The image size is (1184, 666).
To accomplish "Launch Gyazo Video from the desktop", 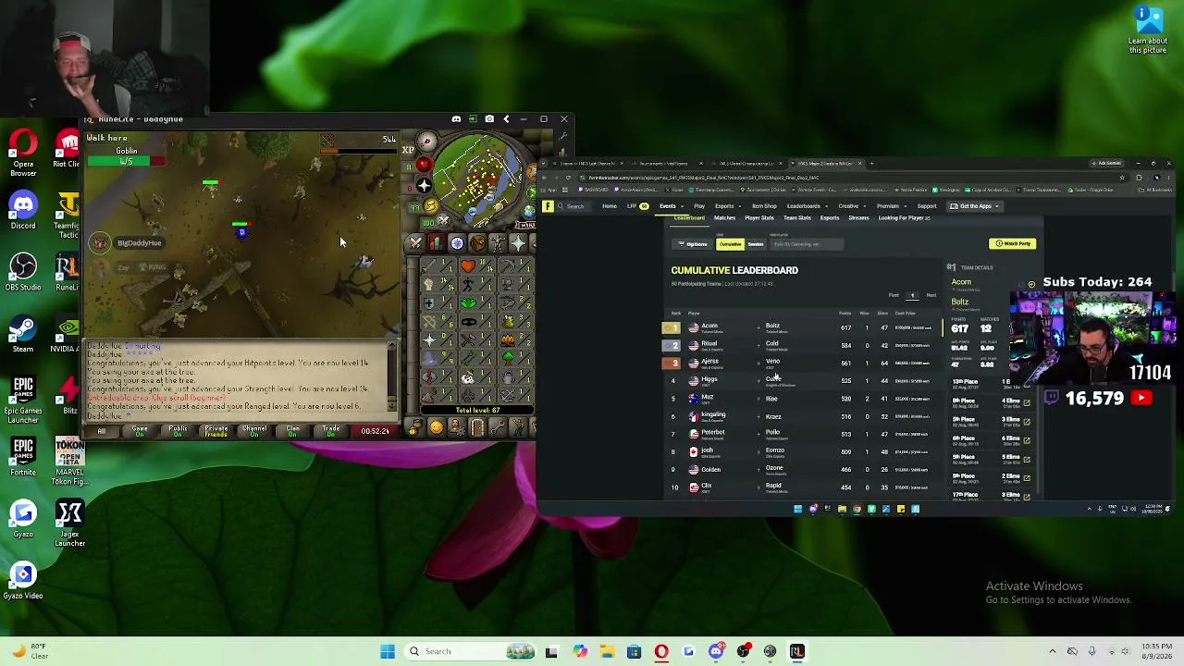I will tap(23, 580).
